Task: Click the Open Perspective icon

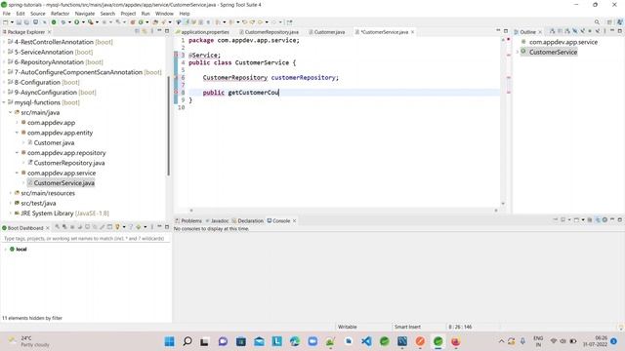Action: [609, 22]
